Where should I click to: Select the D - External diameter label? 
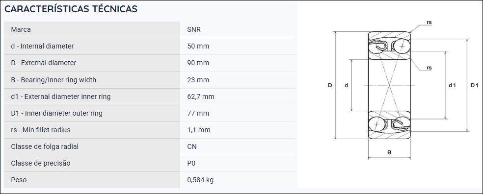pyautogui.click(x=43, y=63)
